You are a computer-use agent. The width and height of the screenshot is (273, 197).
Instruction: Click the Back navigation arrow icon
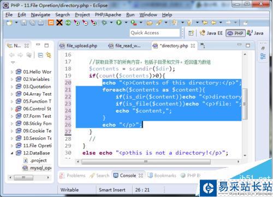213,23
